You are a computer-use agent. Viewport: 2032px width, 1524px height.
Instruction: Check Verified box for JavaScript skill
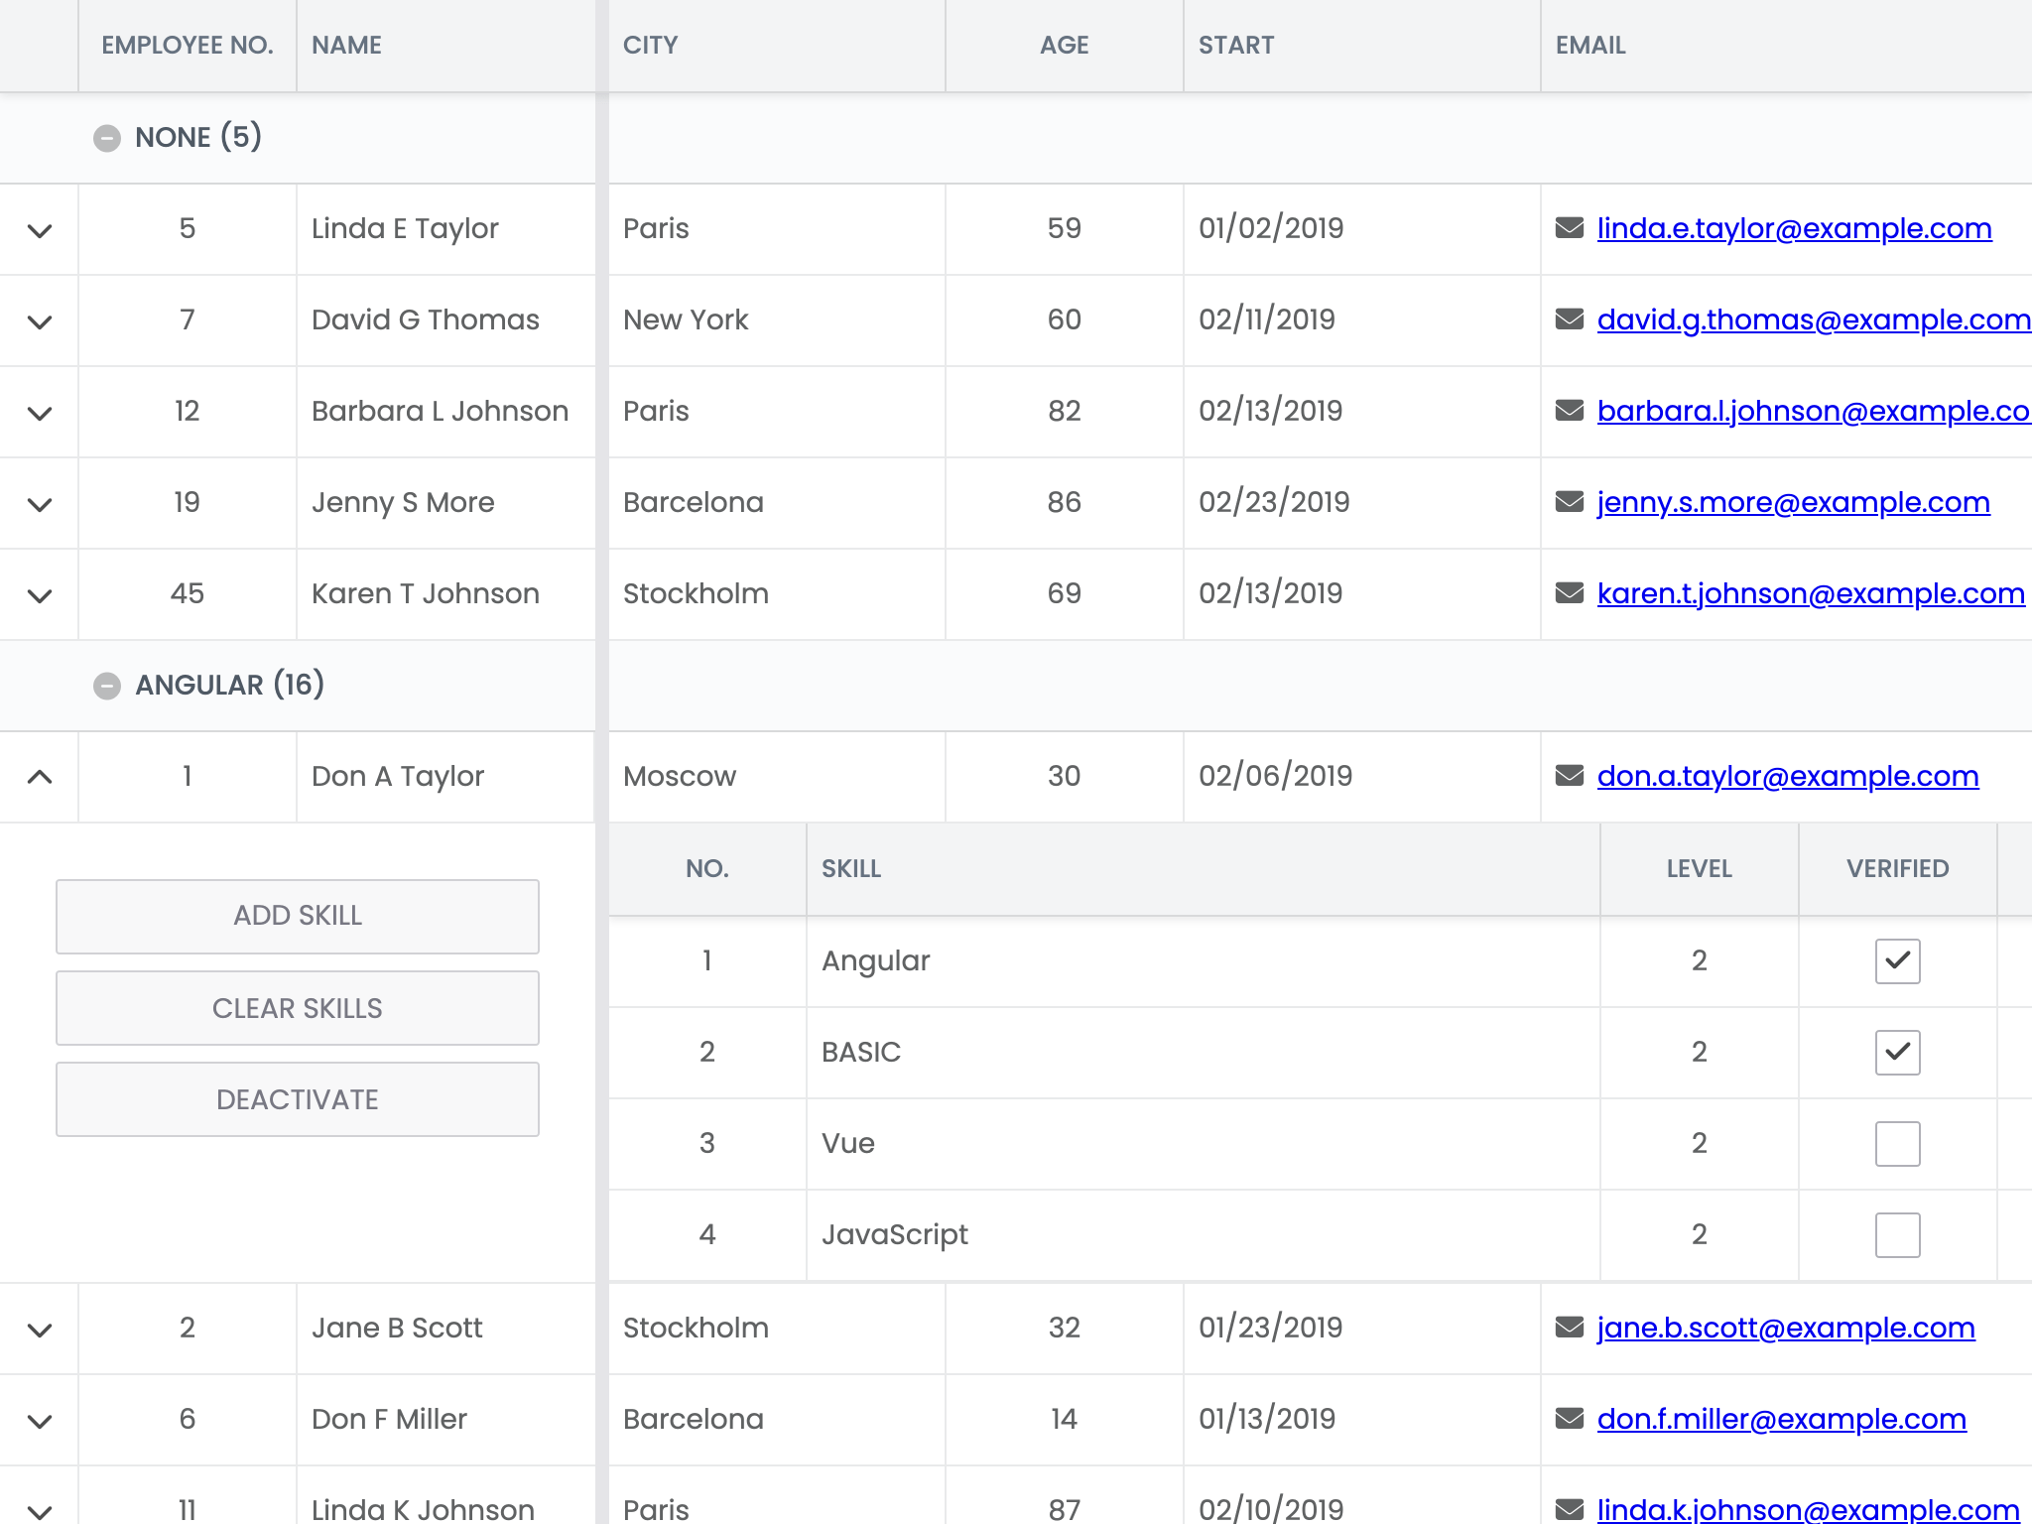click(x=1897, y=1234)
